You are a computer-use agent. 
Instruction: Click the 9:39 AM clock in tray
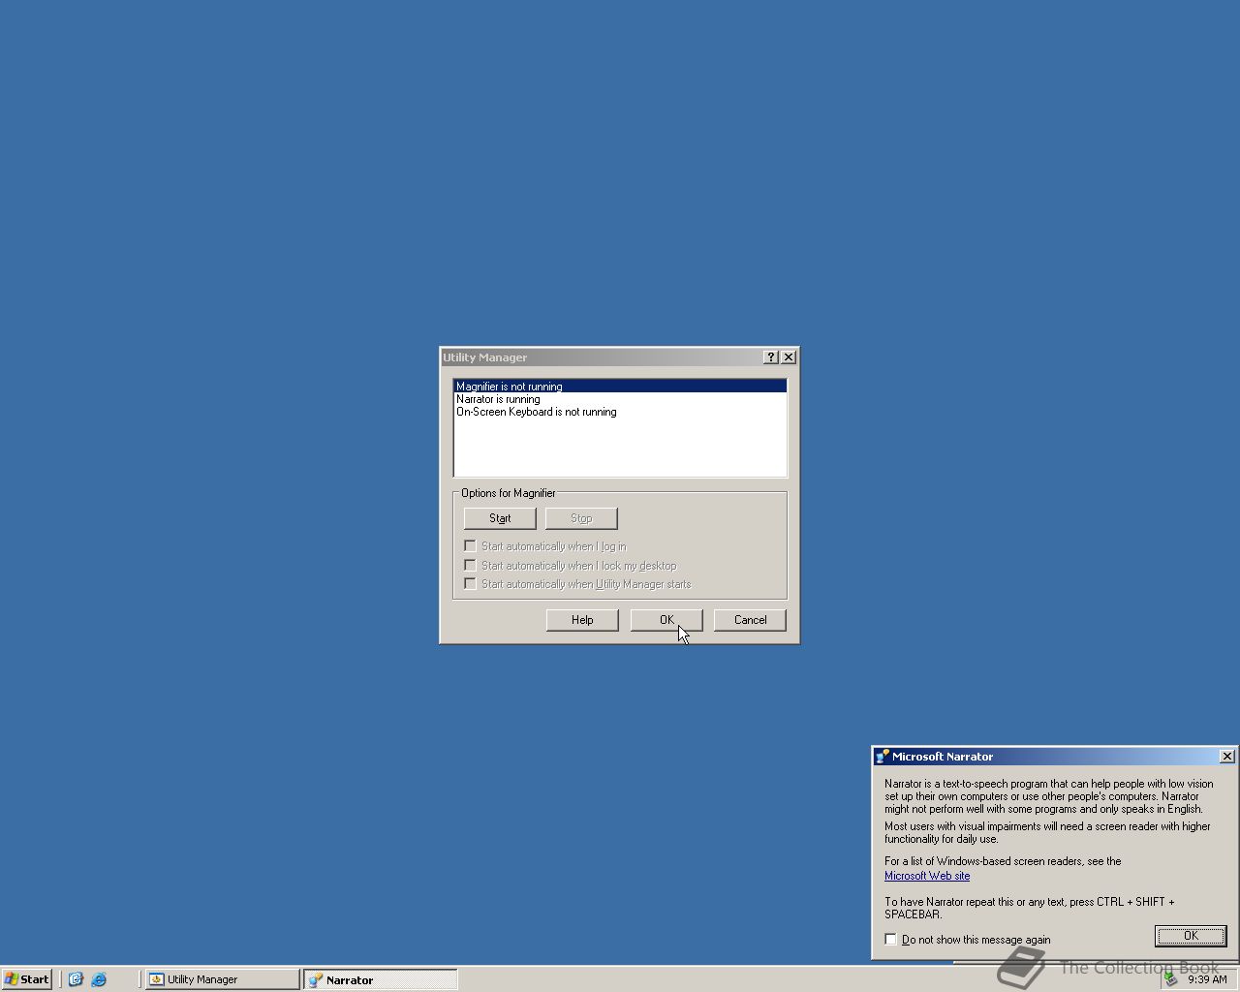click(x=1207, y=979)
